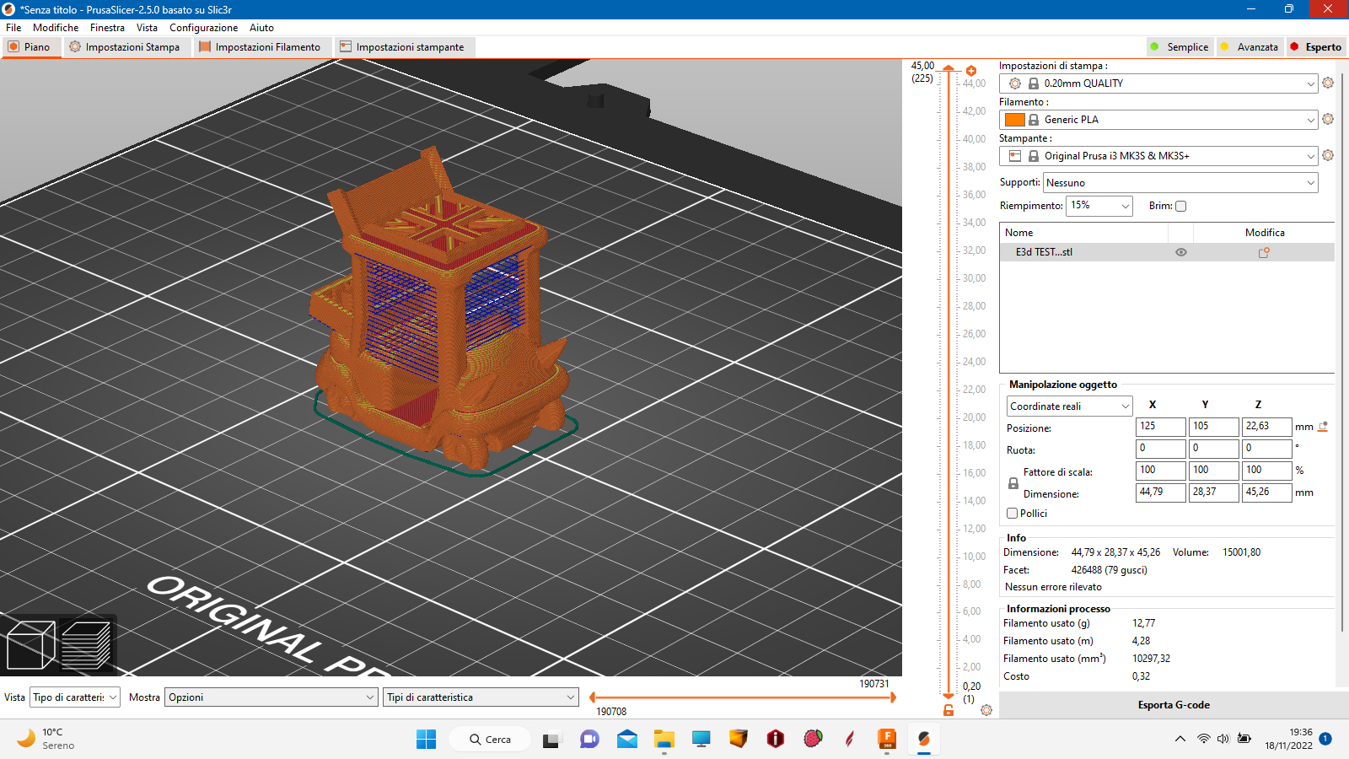Hide E3d TEST object with eye icon
Screen dimensions: 1349x759
click(1181, 252)
